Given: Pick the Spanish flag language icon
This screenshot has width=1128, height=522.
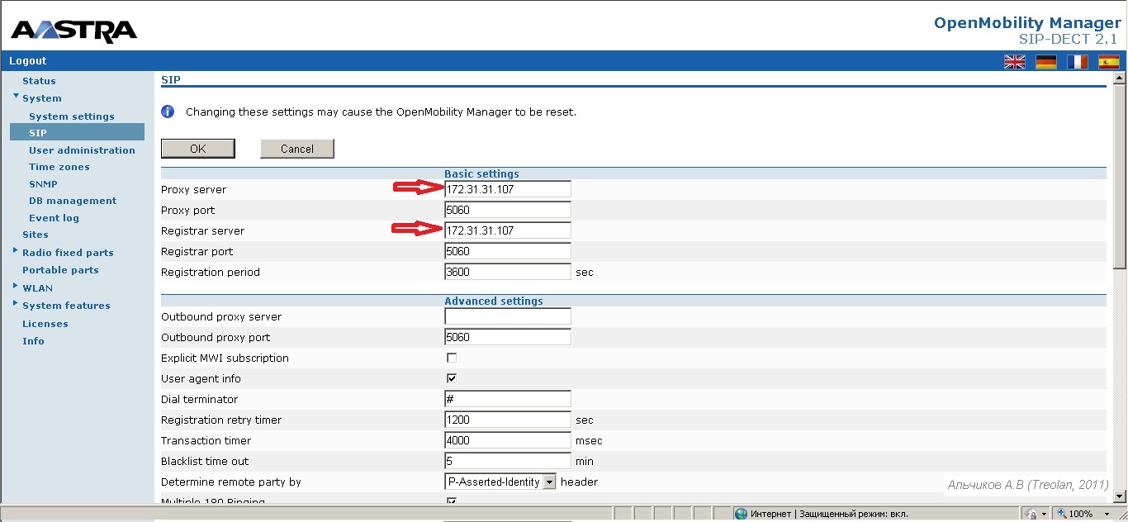Looking at the screenshot, I should pyautogui.click(x=1108, y=61).
